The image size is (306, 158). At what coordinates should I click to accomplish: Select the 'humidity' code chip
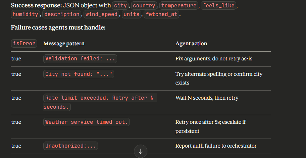coord(25,14)
